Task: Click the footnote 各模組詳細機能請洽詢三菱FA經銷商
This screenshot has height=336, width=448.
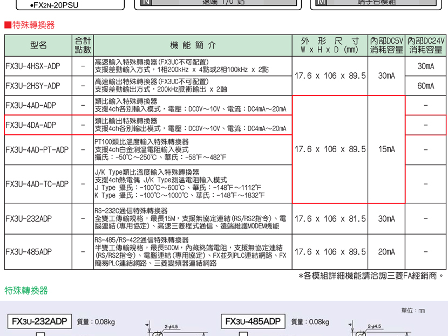Action: coord(371,276)
